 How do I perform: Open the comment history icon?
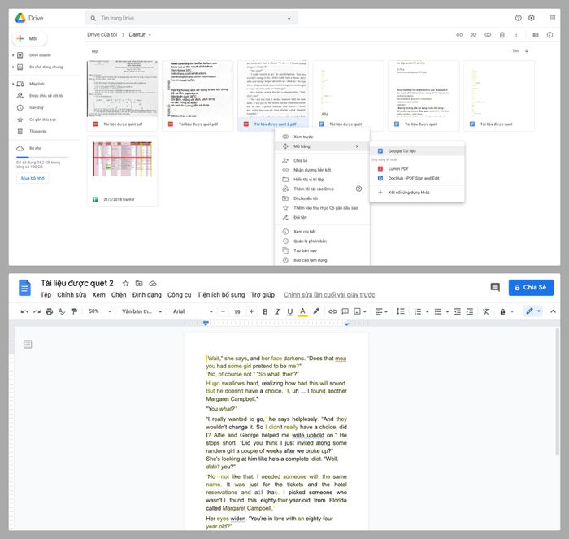click(x=495, y=287)
